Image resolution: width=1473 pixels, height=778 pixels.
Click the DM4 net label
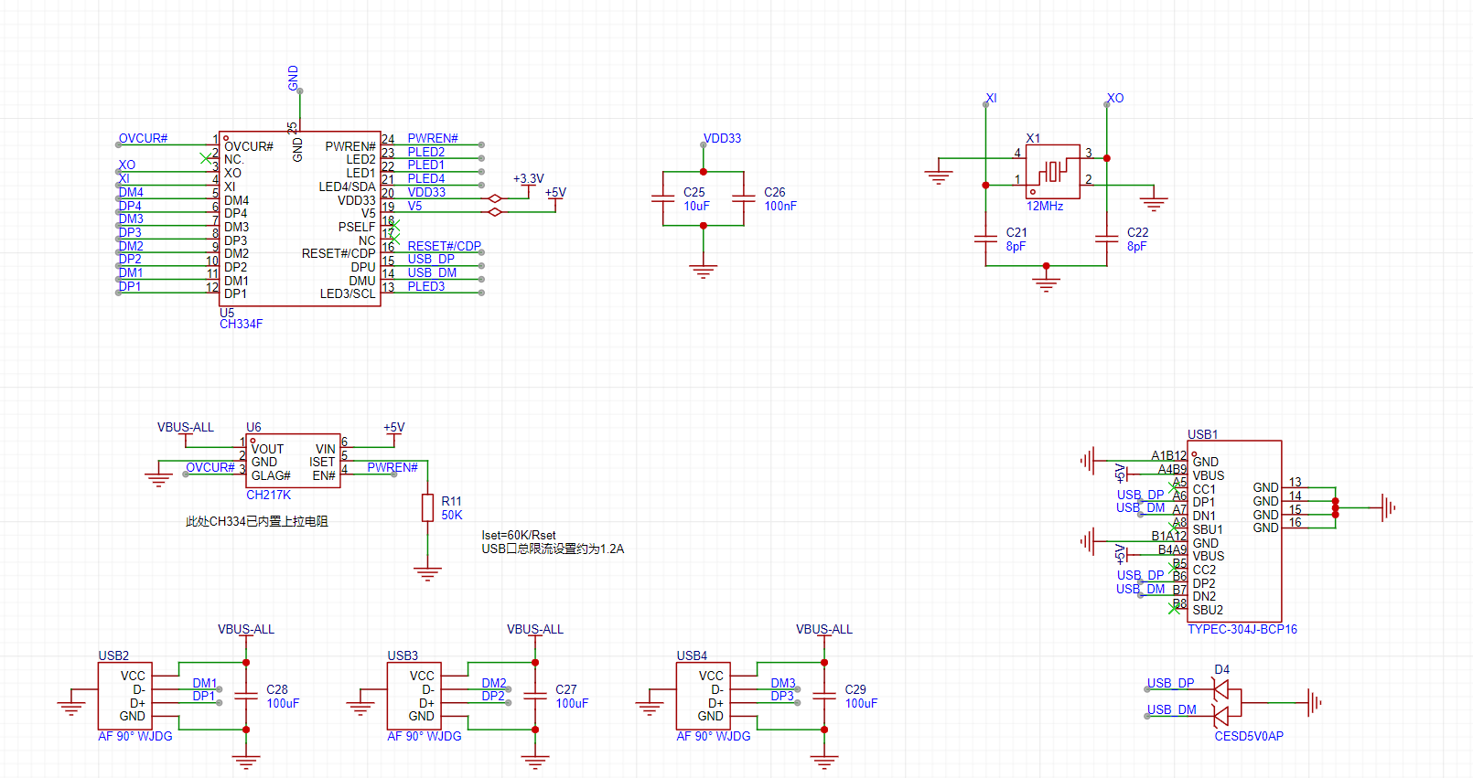131,192
